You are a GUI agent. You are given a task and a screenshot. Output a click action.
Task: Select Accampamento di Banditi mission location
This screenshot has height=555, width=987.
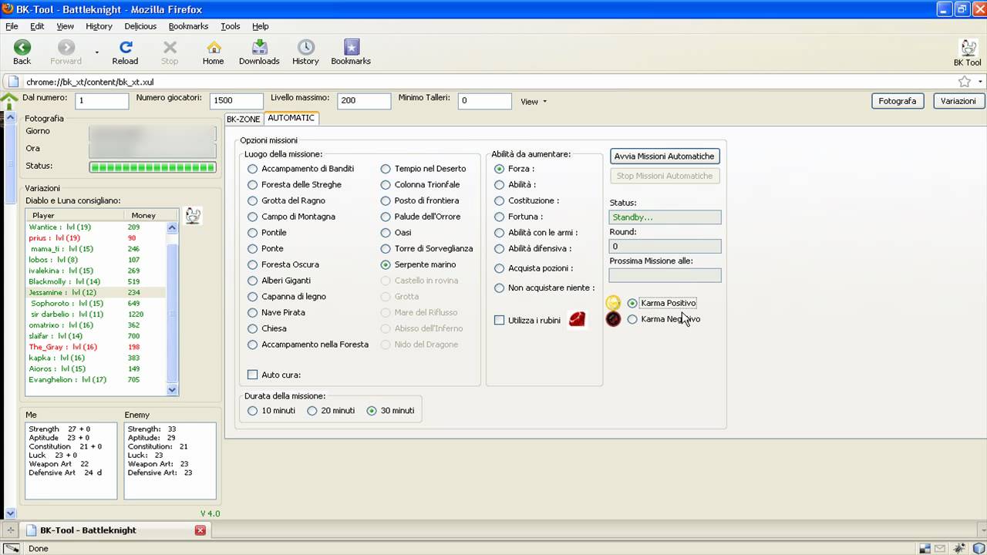pos(252,169)
